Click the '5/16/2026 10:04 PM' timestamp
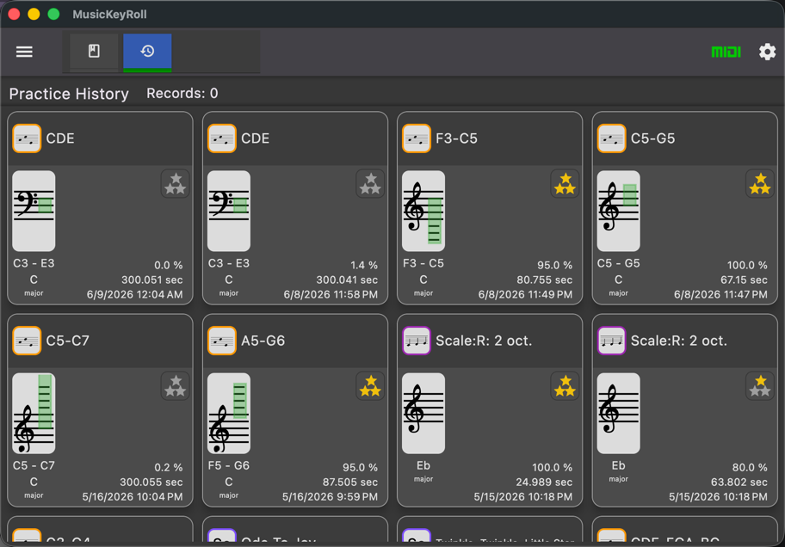This screenshot has height=547, width=785. pyautogui.click(x=133, y=496)
